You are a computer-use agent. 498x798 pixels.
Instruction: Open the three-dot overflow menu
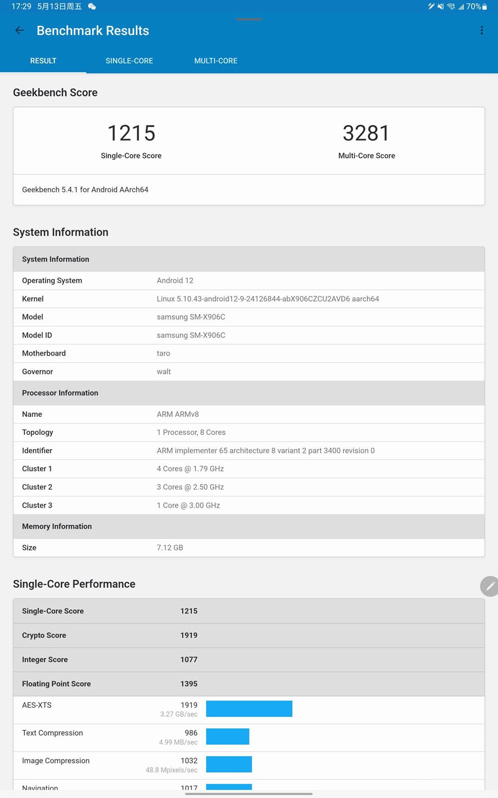[x=482, y=30]
